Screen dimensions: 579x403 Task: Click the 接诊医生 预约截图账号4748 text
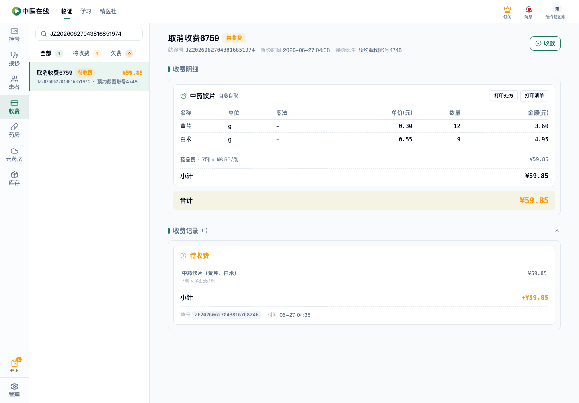[x=369, y=50]
